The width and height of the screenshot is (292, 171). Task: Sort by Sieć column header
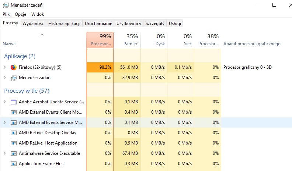coord(181,40)
